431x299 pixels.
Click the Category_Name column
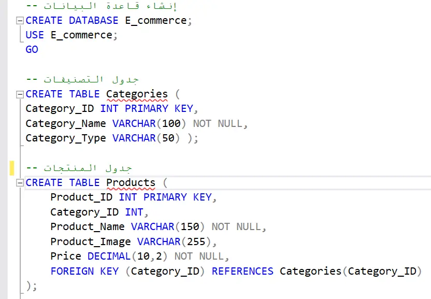tap(66, 124)
